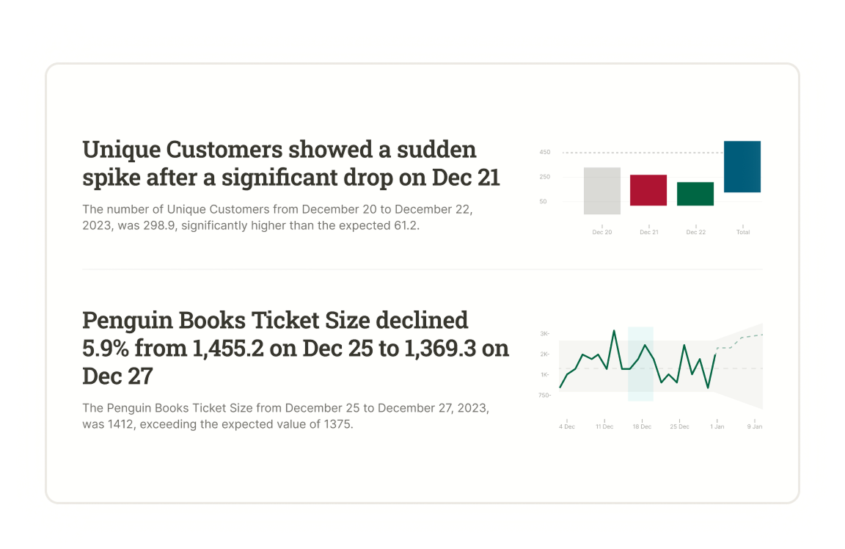The width and height of the screenshot is (845, 549).
Task: Select the red Dec 21 bar
Action: (x=648, y=190)
